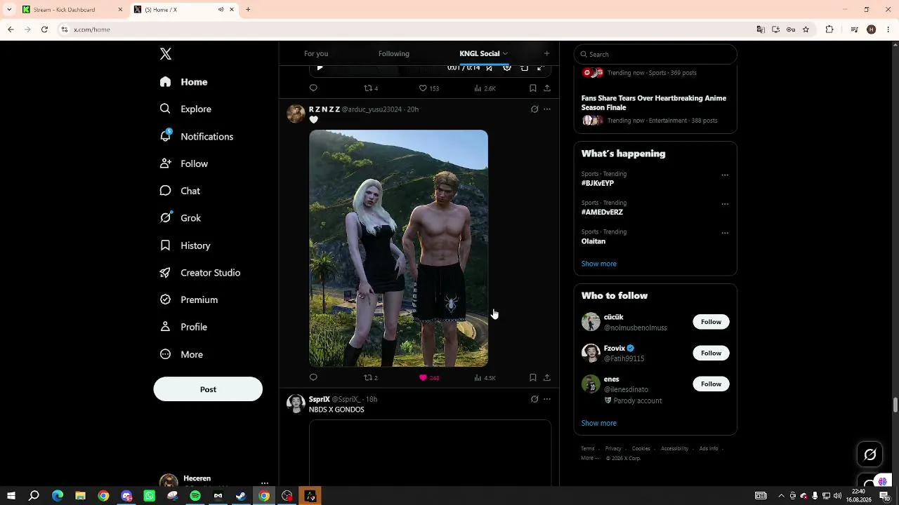Screen dimensions: 899x505
Task: Click the translate page icon
Action: [761, 29]
